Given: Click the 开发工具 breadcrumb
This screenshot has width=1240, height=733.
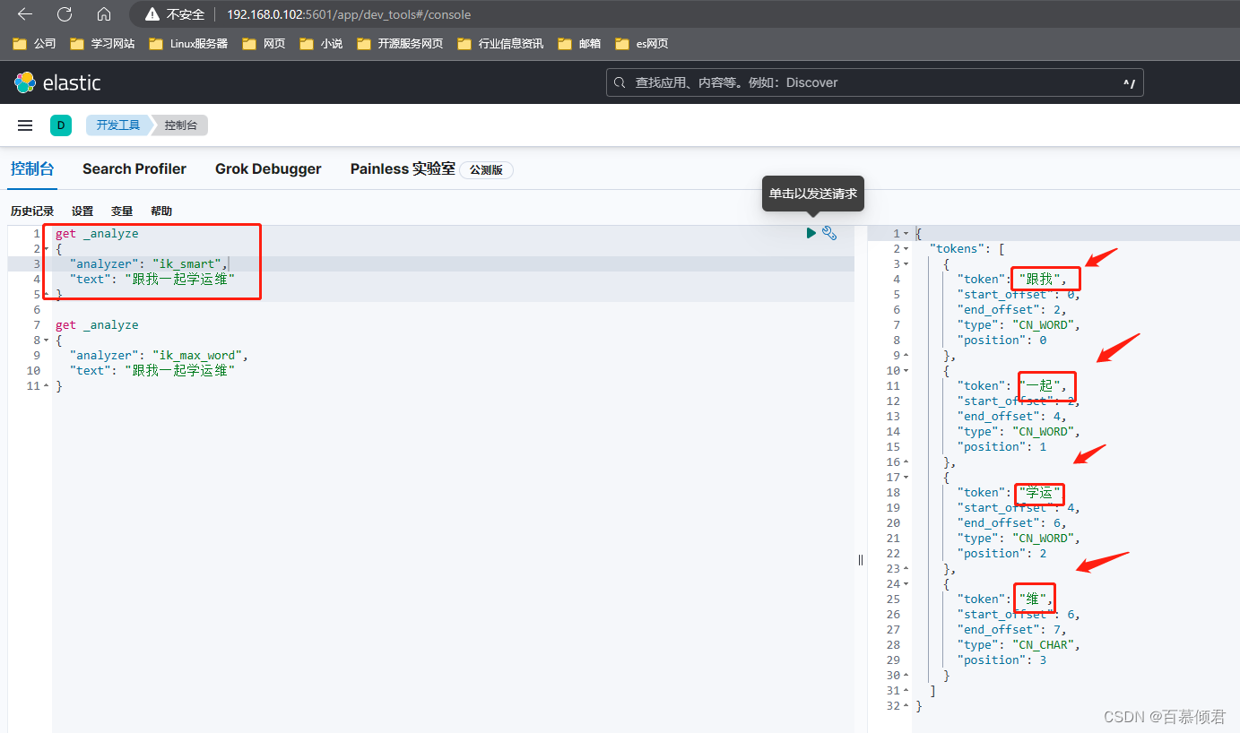Looking at the screenshot, I should (118, 125).
